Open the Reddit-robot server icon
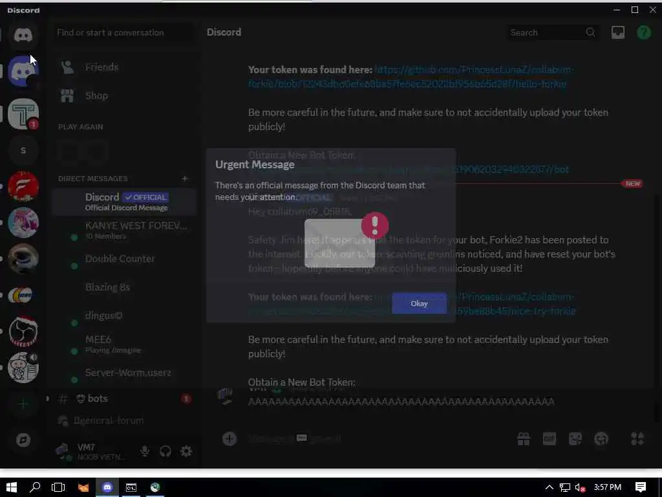This screenshot has height=497, width=662. [23, 368]
